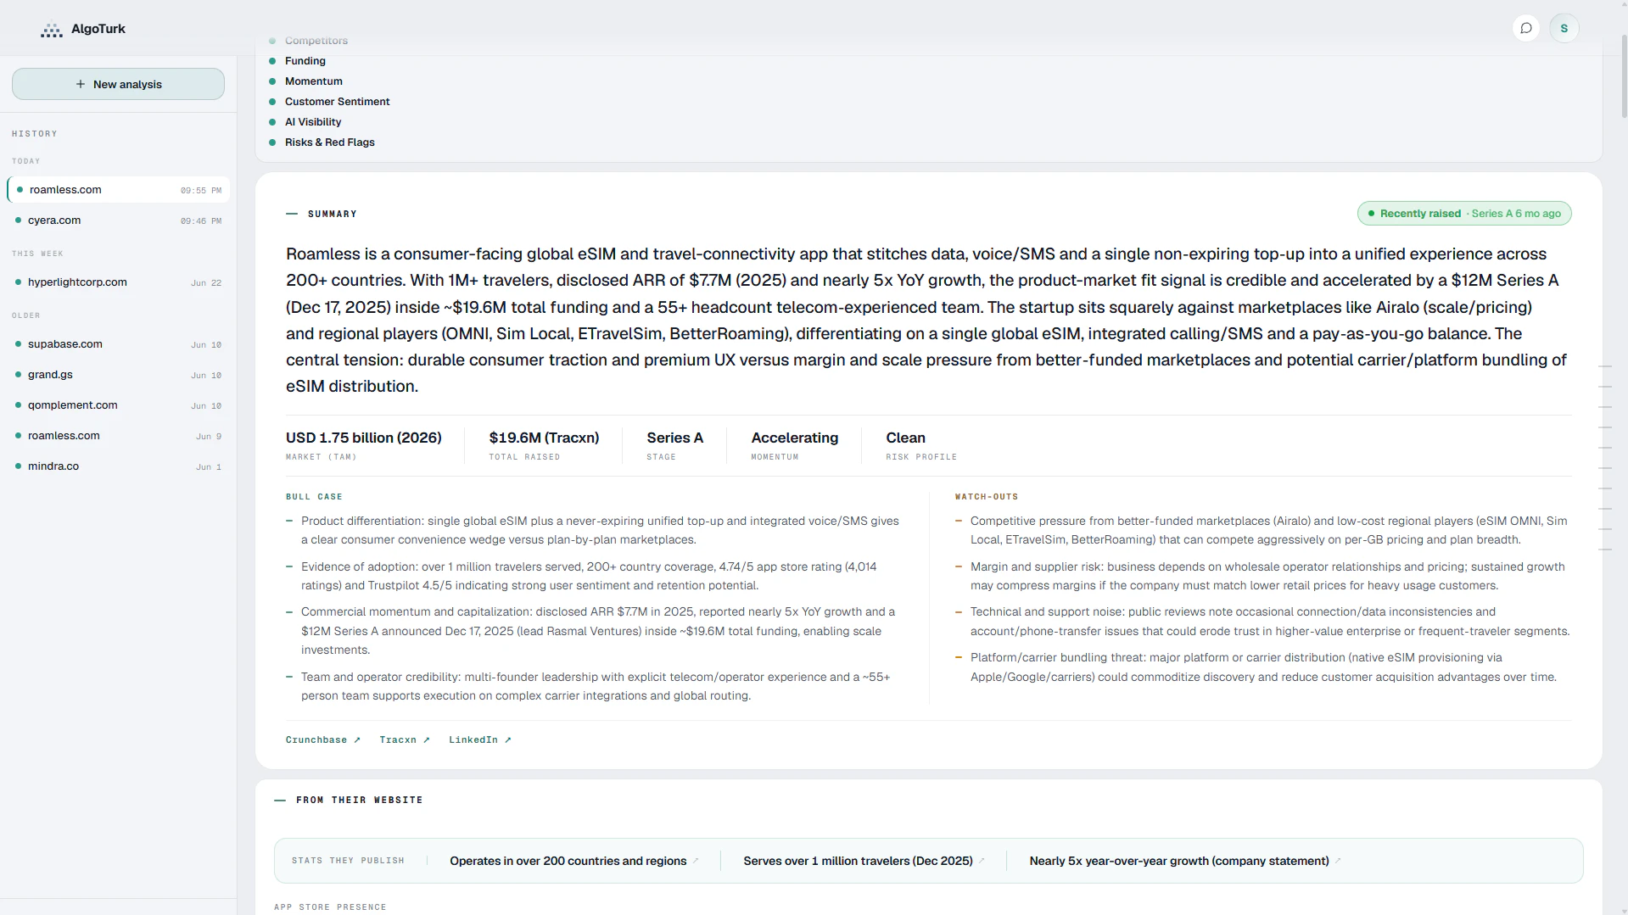Select the USD 1.75 billion (2026) market value
1628x915 pixels.
[363, 438]
